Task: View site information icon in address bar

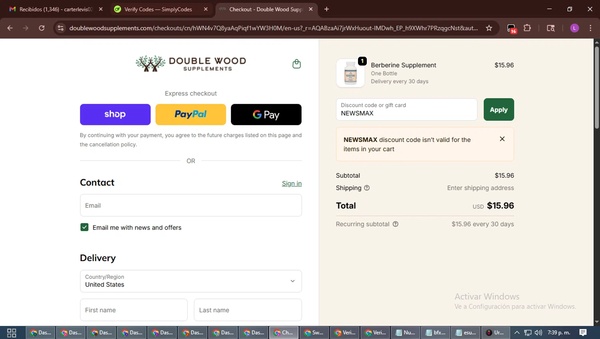Action: coord(60,28)
